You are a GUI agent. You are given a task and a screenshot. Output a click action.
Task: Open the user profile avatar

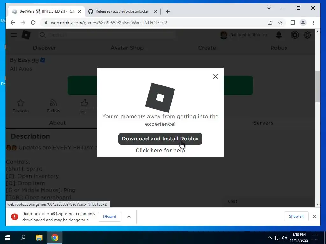pyautogui.click(x=224, y=35)
